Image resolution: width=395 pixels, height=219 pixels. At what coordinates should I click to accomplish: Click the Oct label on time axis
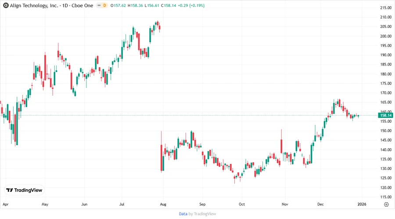pyautogui.click(x=241, y=204)
